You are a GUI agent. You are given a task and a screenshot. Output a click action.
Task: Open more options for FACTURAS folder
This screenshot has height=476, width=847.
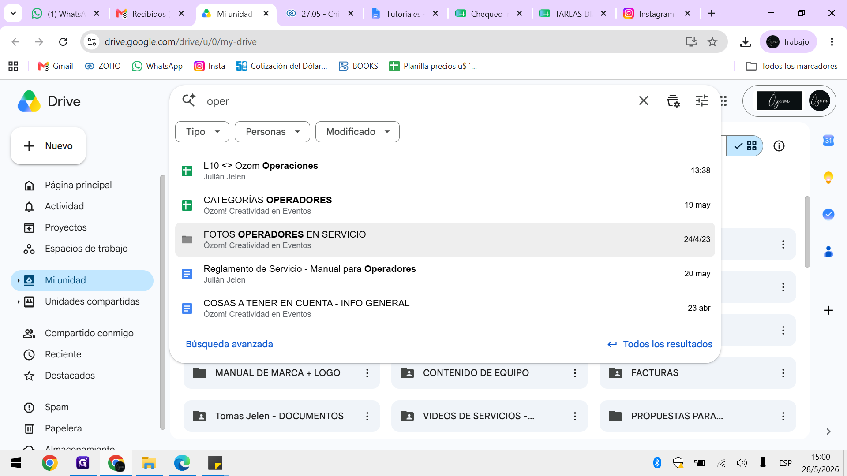click(783, 373)
